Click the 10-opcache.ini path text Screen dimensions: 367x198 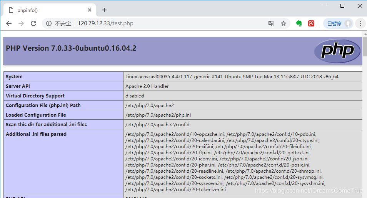tap(175, 134)
